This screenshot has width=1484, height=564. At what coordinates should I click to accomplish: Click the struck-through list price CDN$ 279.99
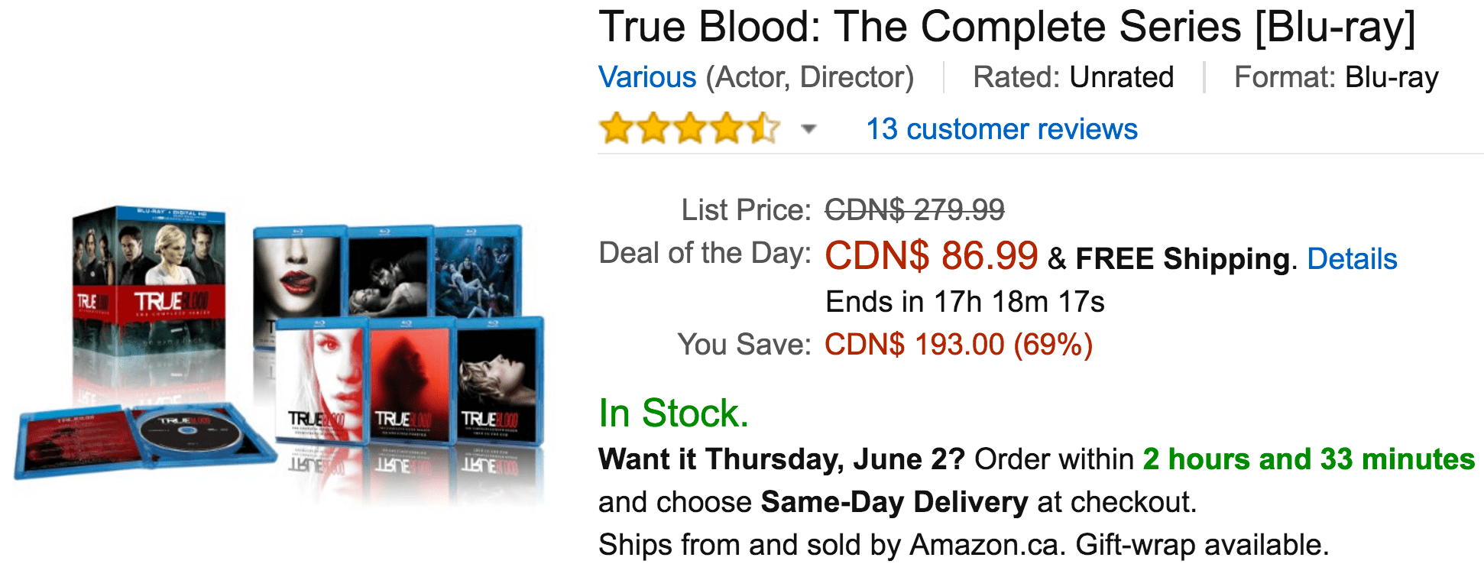915,209
